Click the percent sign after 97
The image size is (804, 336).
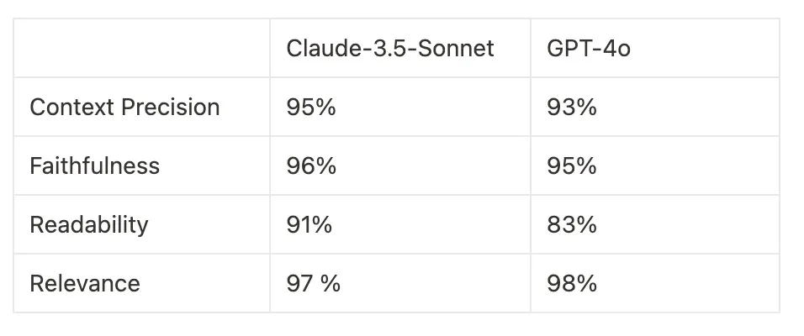331,284
